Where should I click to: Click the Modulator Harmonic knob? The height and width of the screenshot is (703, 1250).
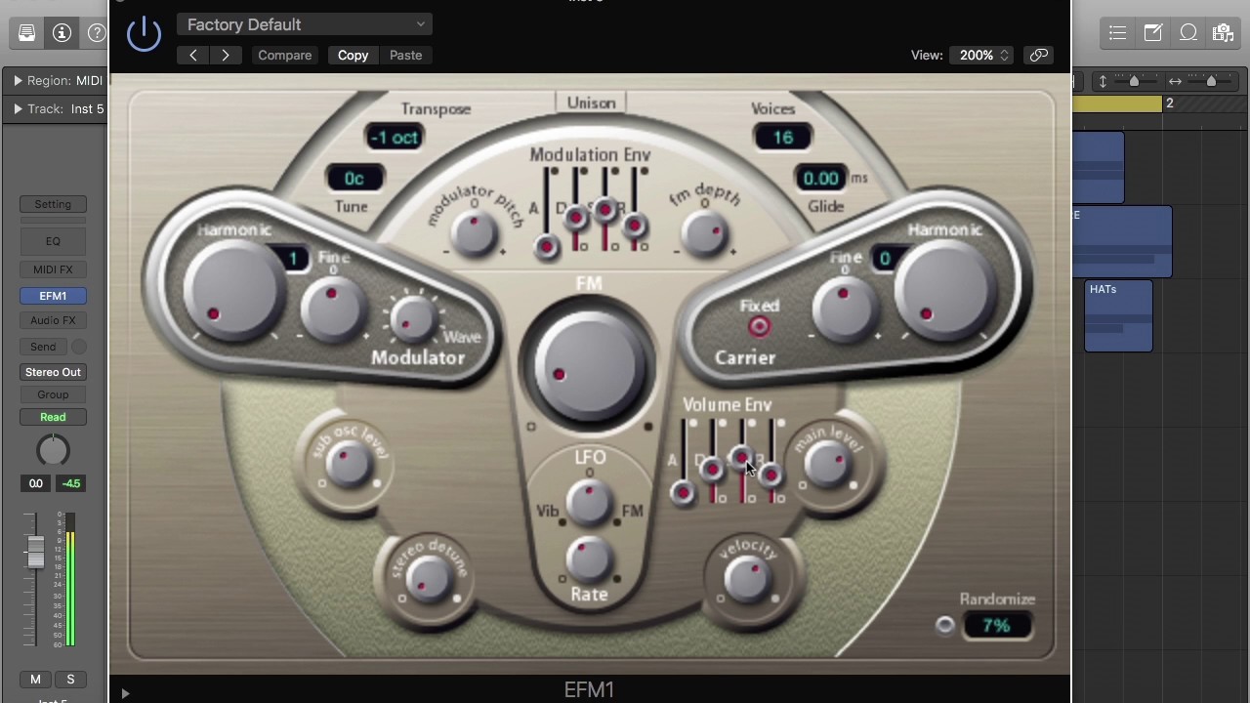click(234, 291)
